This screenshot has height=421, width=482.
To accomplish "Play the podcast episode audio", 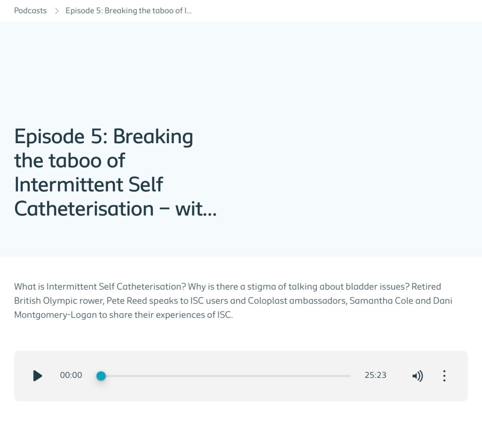I will [38, 375].
